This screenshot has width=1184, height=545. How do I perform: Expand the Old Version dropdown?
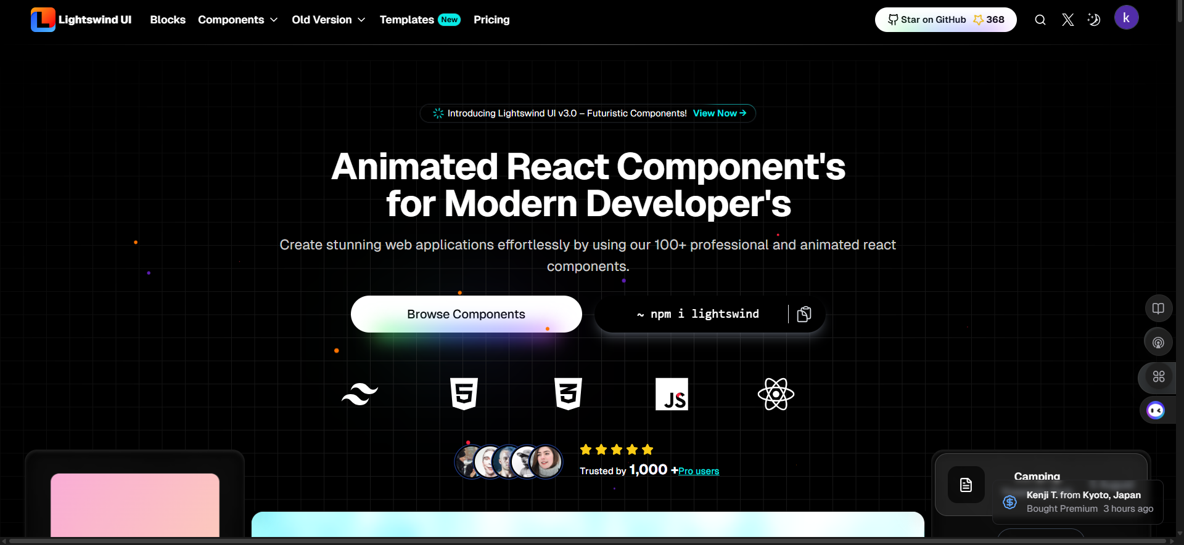328,20
